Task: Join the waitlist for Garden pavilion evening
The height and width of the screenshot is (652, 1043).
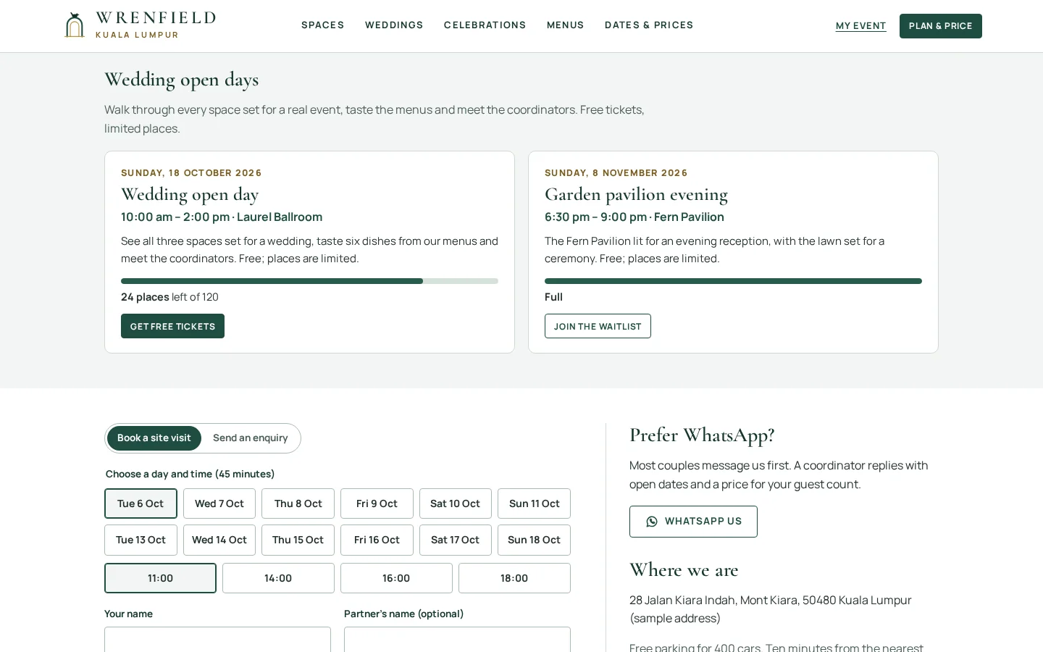Action: (598, 326)
